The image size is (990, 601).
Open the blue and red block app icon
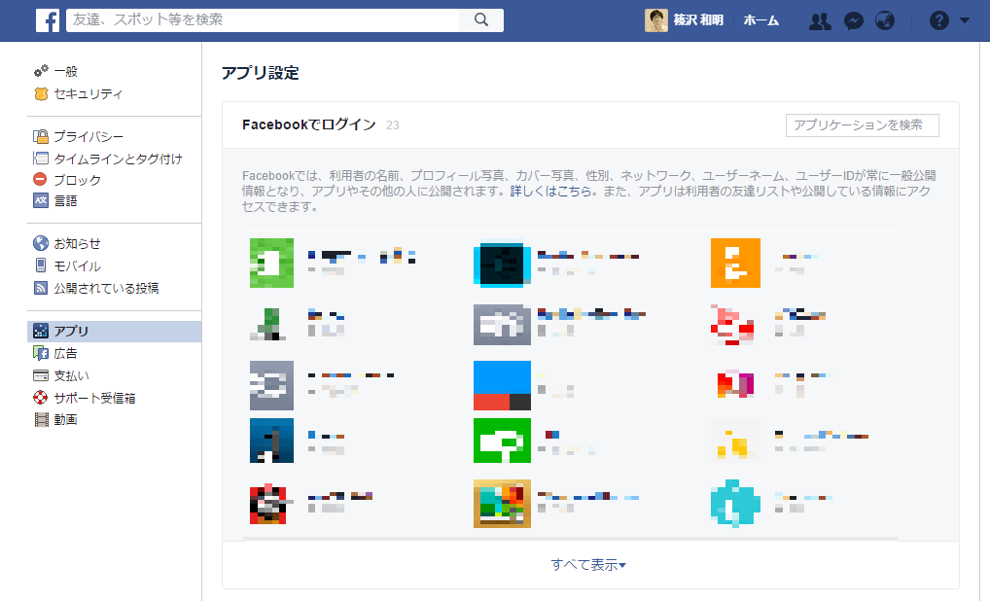pos(502,386)
